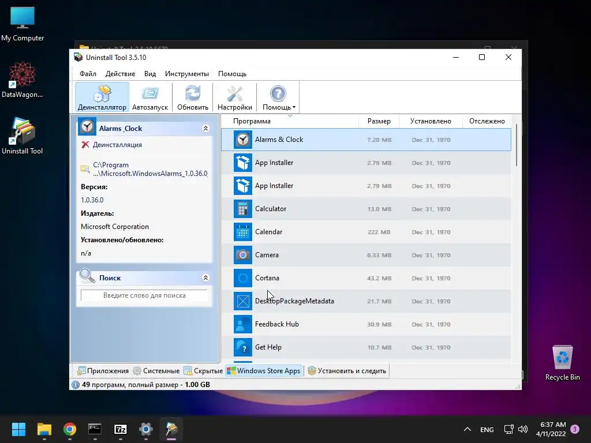Sort by the Отслежено column header
This screenshot has width=591, height=443.
pyautogui.click(x=487, y=121)
